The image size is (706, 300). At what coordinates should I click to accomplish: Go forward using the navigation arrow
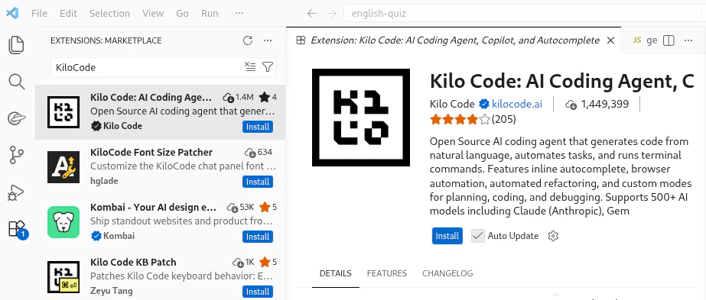[332, 14]
